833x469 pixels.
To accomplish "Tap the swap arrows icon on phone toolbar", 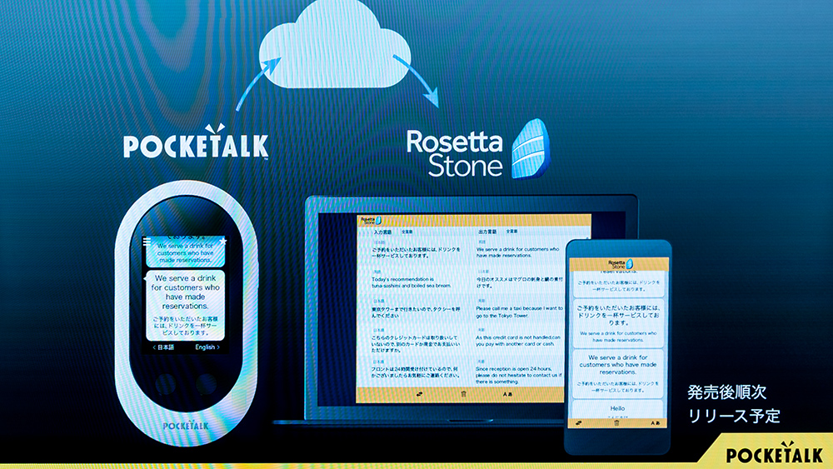I will pos(579,423).
